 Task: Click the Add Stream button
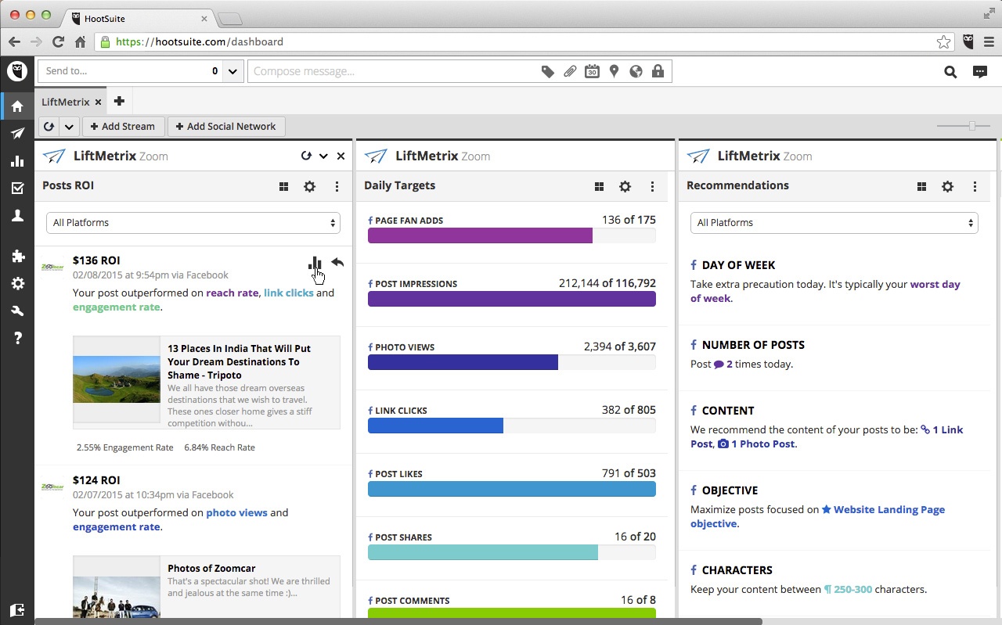(x=123, y=126)
